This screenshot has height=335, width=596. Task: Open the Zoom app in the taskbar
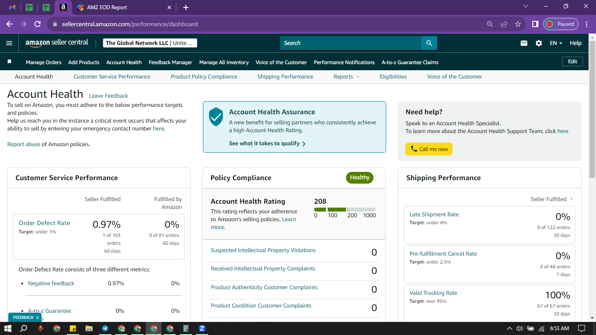click(202, 328)
